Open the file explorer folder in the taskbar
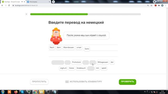 click(x=41, y=92)
